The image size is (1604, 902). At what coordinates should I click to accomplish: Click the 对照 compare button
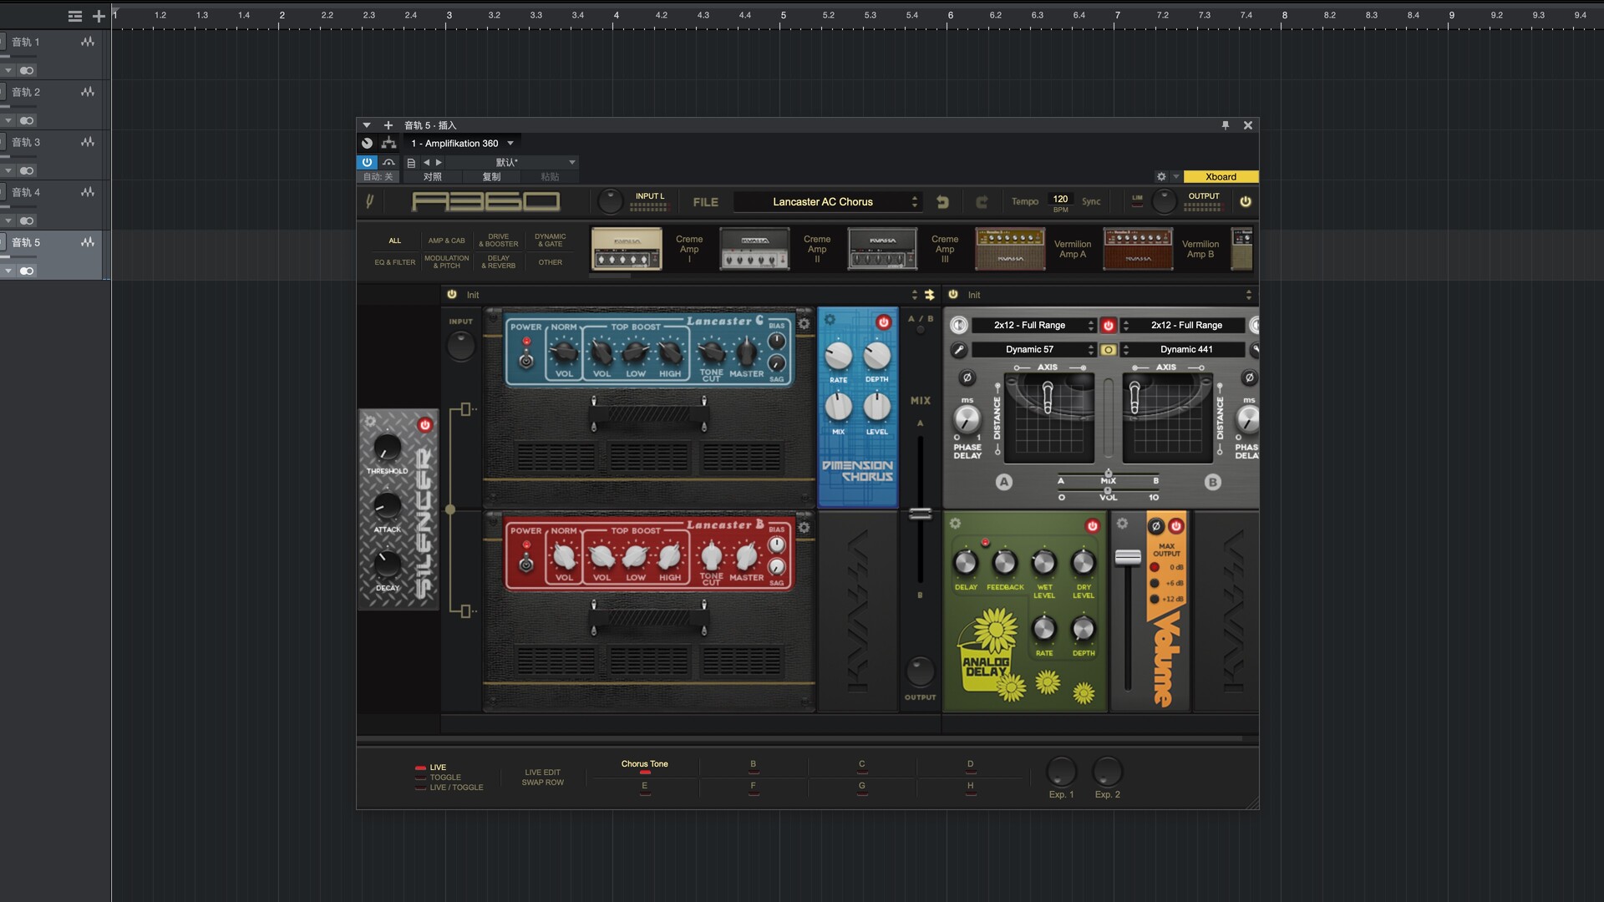pyautogui.click(x=432, y=176)
